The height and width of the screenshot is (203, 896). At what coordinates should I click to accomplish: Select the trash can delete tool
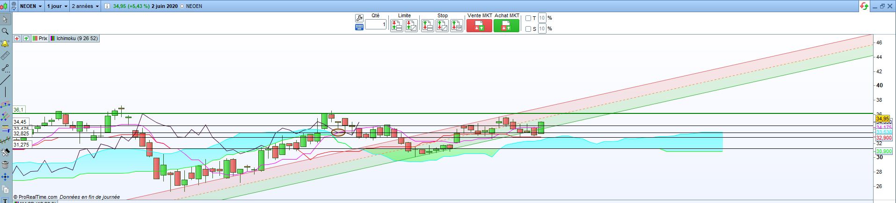pyautogui.click(x=5, y=164)
